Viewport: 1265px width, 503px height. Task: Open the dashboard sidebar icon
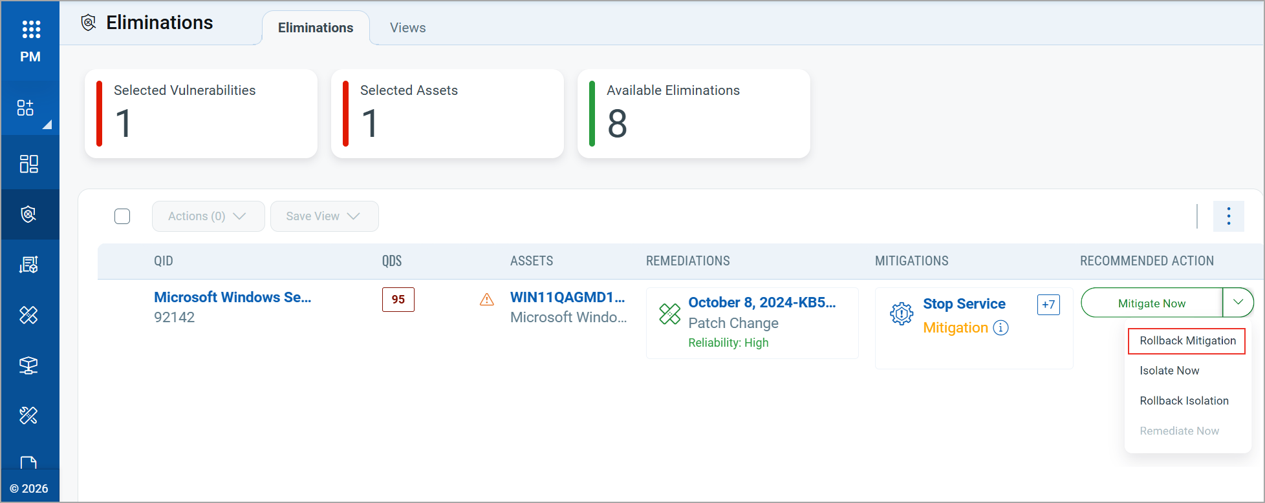pos(29,164)
